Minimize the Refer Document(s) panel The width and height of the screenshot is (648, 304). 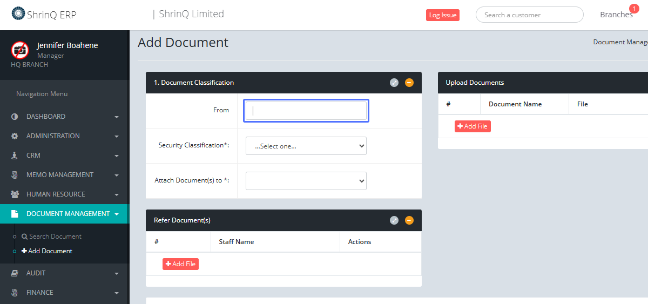pos(409,220)
